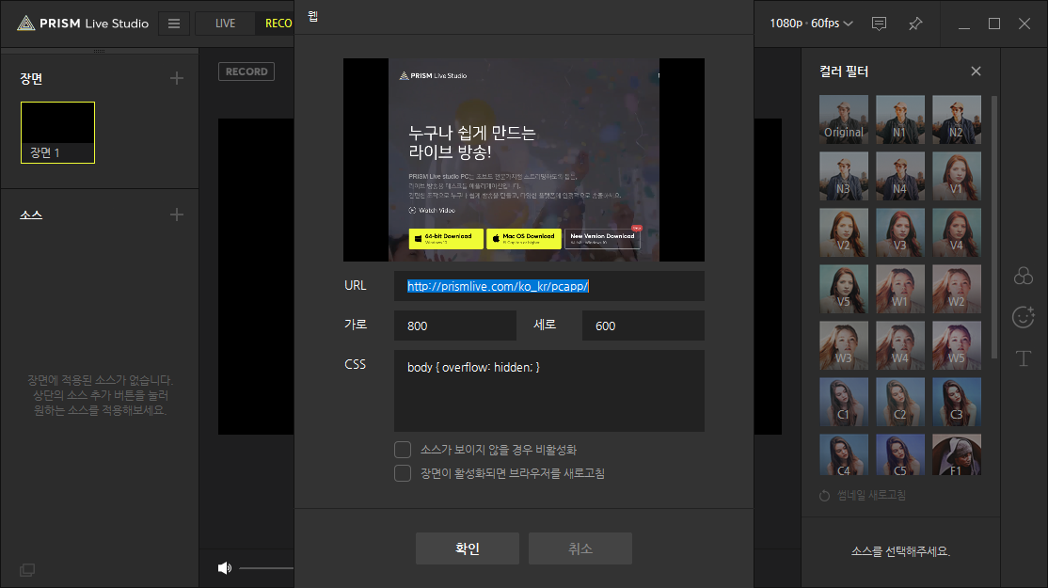Apply the C2 color filter

[900, 403]
